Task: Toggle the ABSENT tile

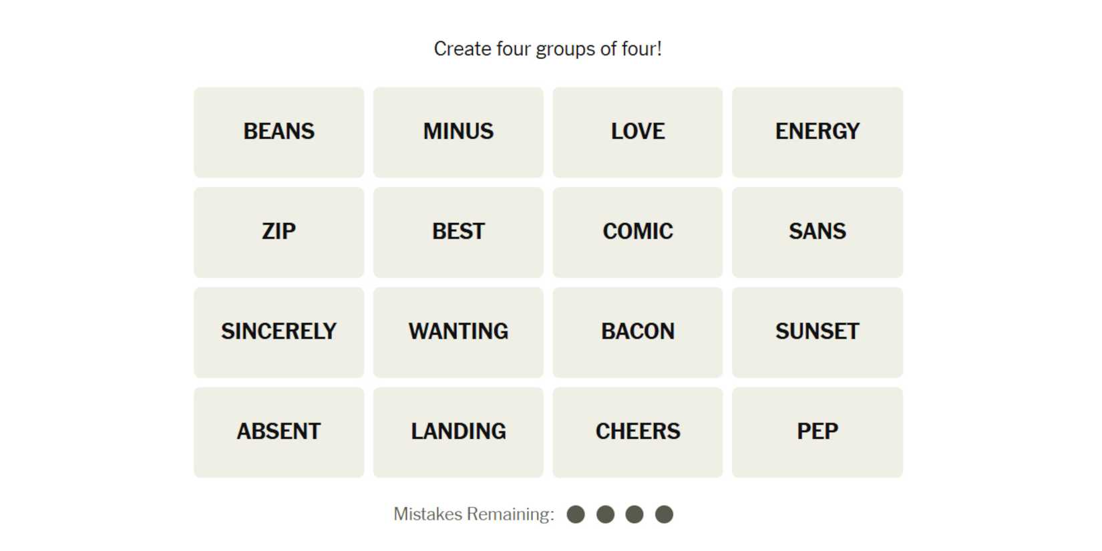Action: pos(279,432)
